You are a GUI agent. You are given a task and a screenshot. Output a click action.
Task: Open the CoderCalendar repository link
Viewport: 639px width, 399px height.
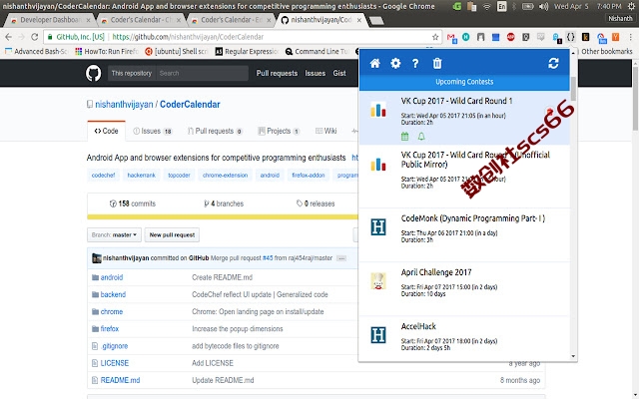pos(190,104)
